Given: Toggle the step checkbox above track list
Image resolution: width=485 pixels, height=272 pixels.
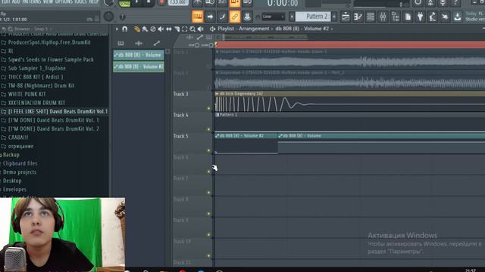Looking at the screenshot, I should (197, 45).
